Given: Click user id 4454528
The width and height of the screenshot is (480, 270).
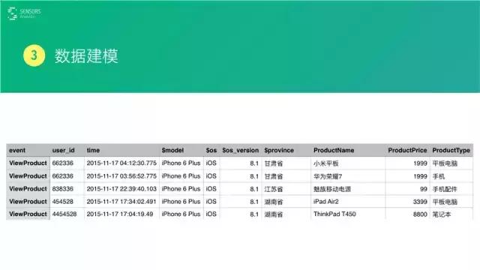Looking at the screenshot, I should point(64,214).
